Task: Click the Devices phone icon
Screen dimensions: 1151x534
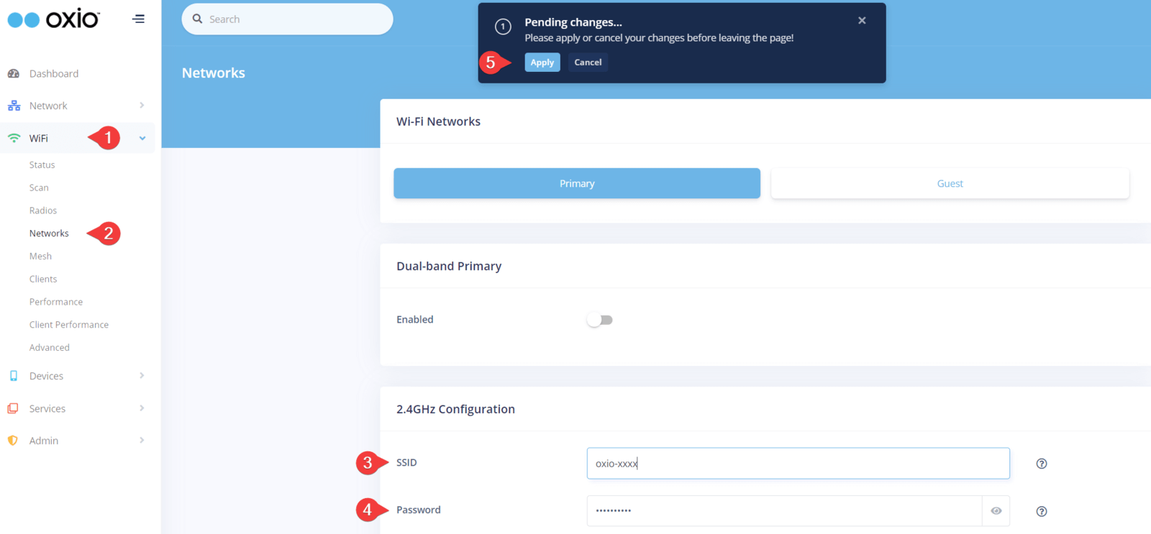Action: 13,376
